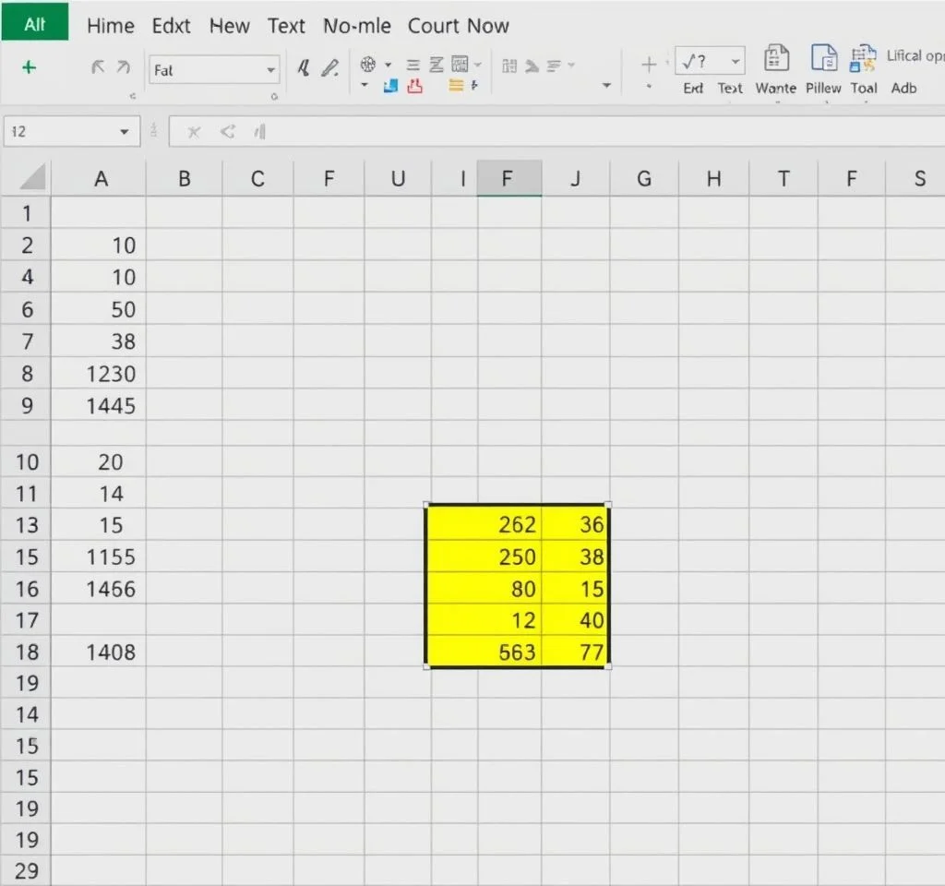Image resolution: width=945 pixels, height=886 pixels.
Task: Click the red icon under the globe
Action: [414, 87]
